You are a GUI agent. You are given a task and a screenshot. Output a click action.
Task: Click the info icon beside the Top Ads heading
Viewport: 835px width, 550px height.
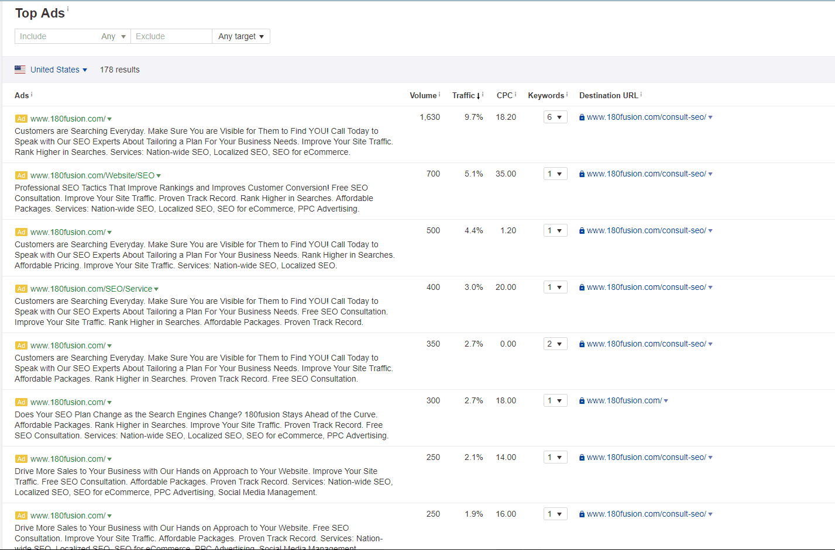pos(68,8)
